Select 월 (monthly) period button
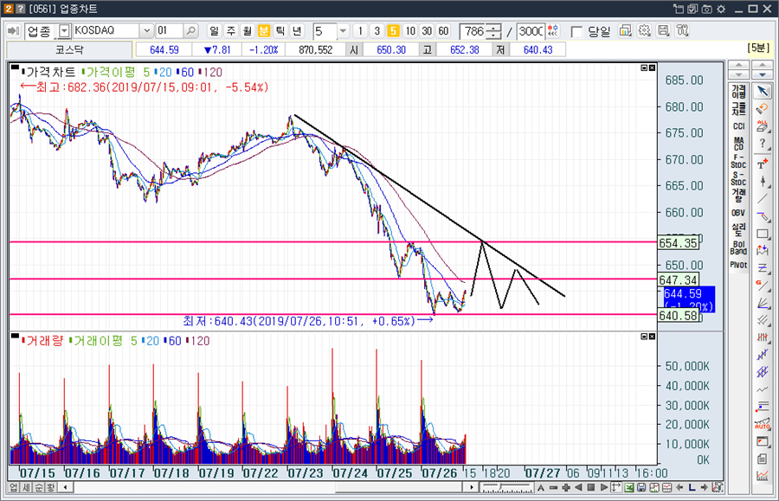Image resolution: width=779 pixels, height=501 pixels. (248, 31)
